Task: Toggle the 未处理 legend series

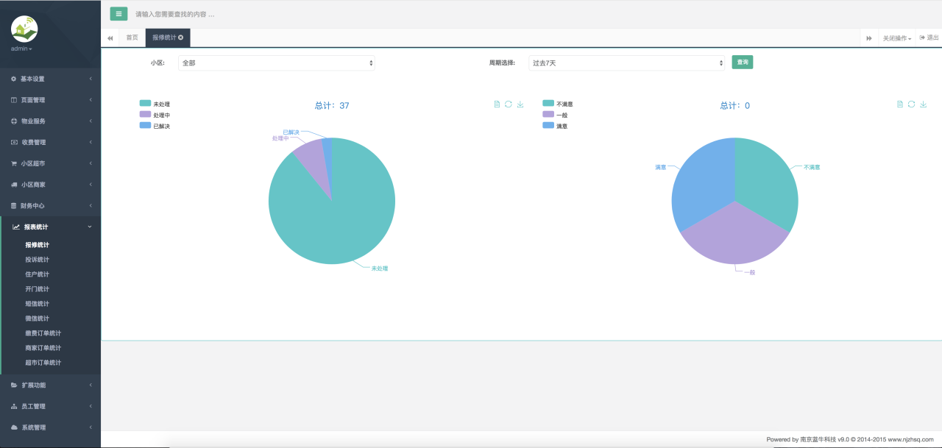Action: [155, 104]
